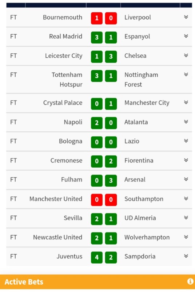The width and height of the screenshot is (195, 292).
Task: Expand the Napoli vs Atalanta row
Action: tap(186, 122)
